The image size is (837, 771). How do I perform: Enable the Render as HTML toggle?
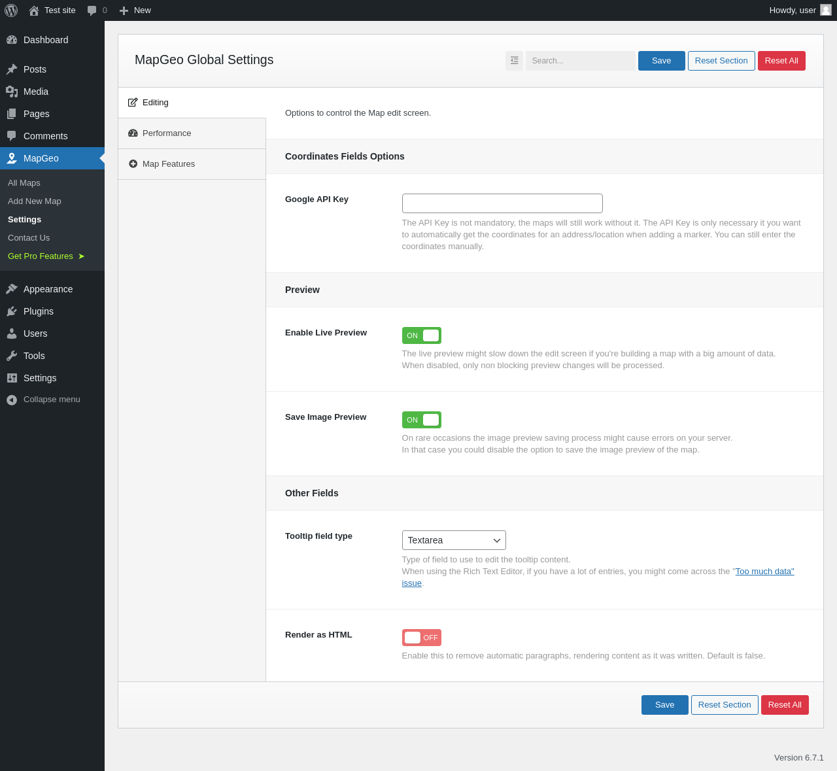tap(421, 638)
